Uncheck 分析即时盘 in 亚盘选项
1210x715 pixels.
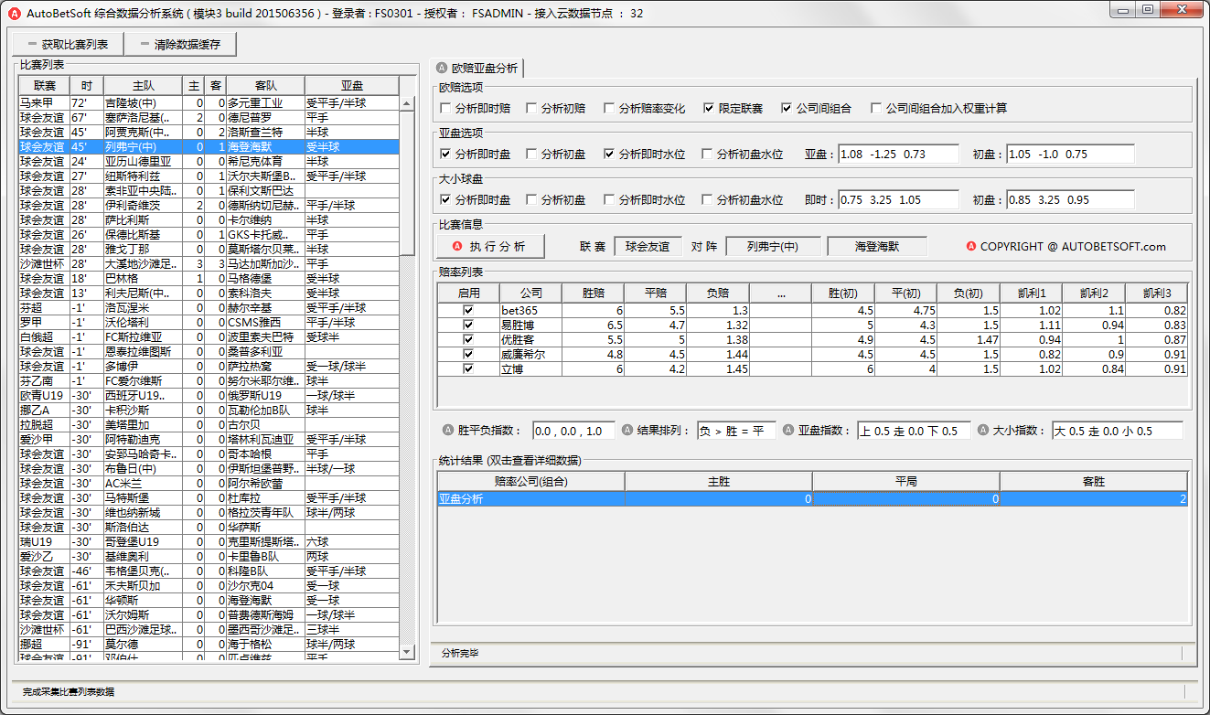point(446,154)
